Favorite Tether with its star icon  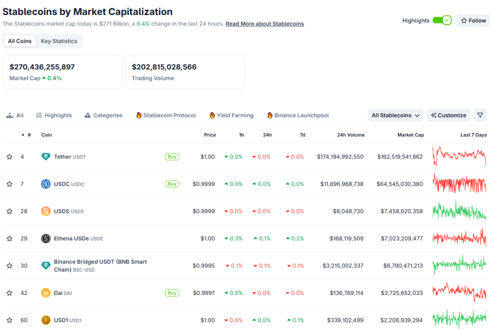(10, 157)
